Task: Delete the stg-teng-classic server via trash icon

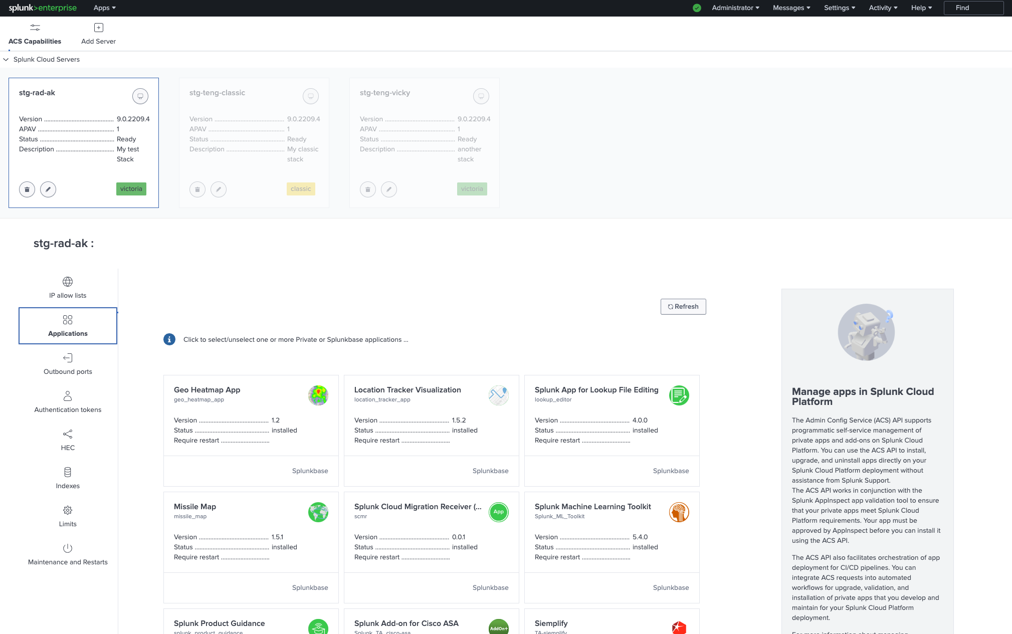Action: click(197, 189)
